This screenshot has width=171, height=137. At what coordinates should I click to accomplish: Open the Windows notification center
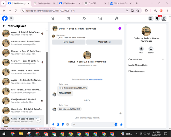click(166, 134)
